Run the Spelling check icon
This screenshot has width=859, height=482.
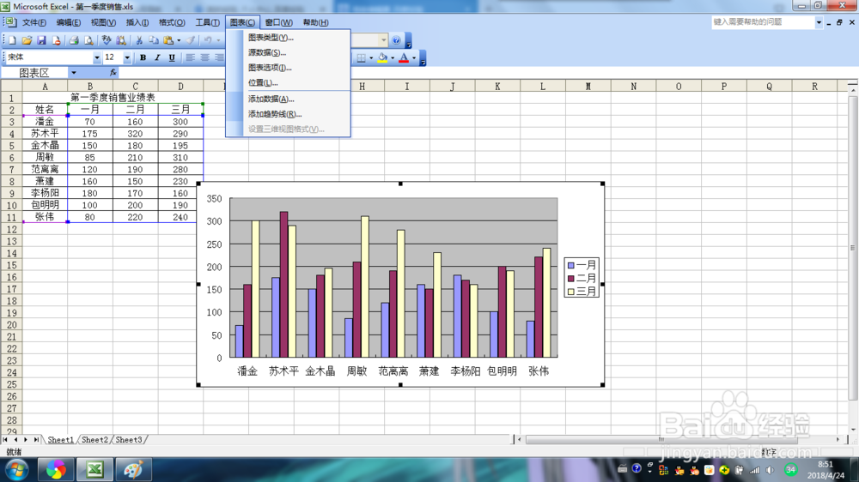coord(107,40)
